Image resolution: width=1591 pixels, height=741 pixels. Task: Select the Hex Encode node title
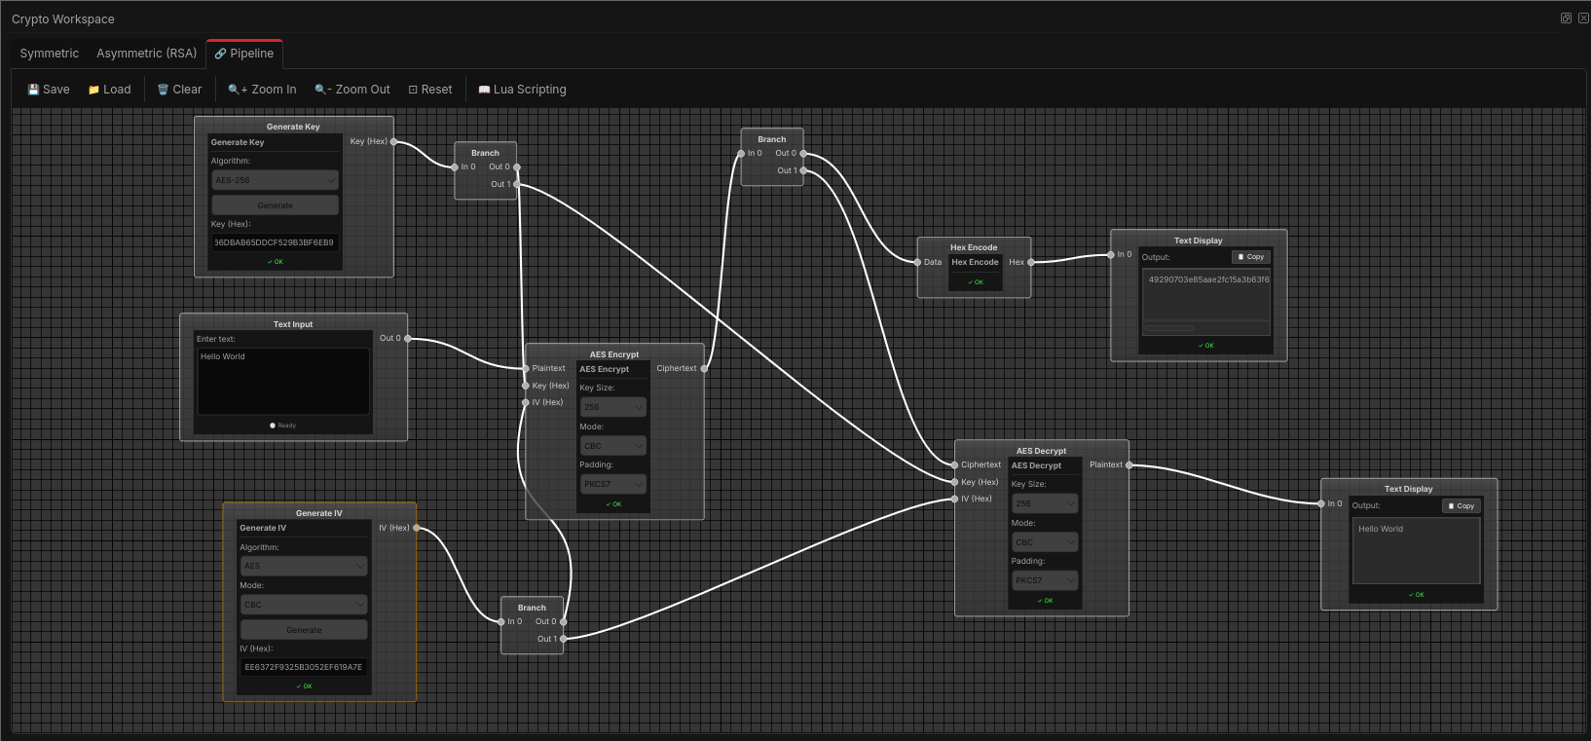point(974,247)
